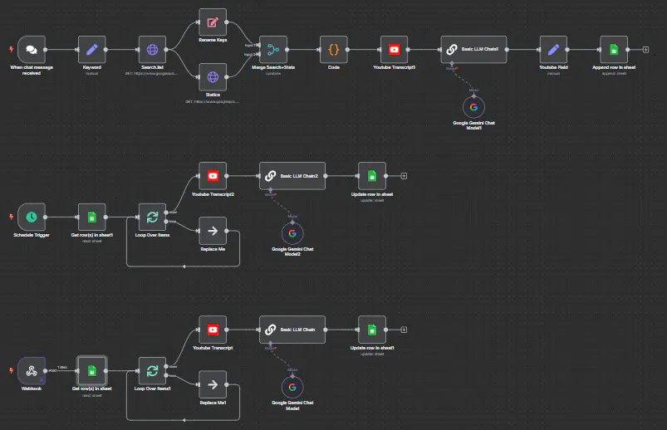Select the Replace Me1 node
The image size is (667, 430).
(213, 384)
